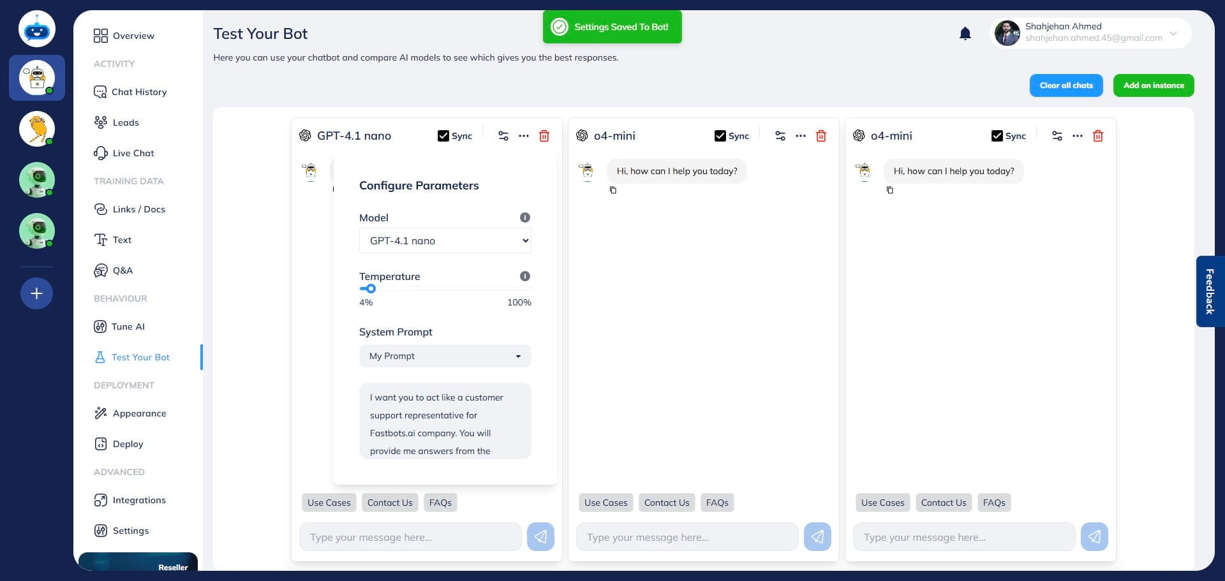Viewport: 1225px width, 581px height.
Task: Disable Sync for the middle o4-mini instance
Action: [x=720, y=135]
